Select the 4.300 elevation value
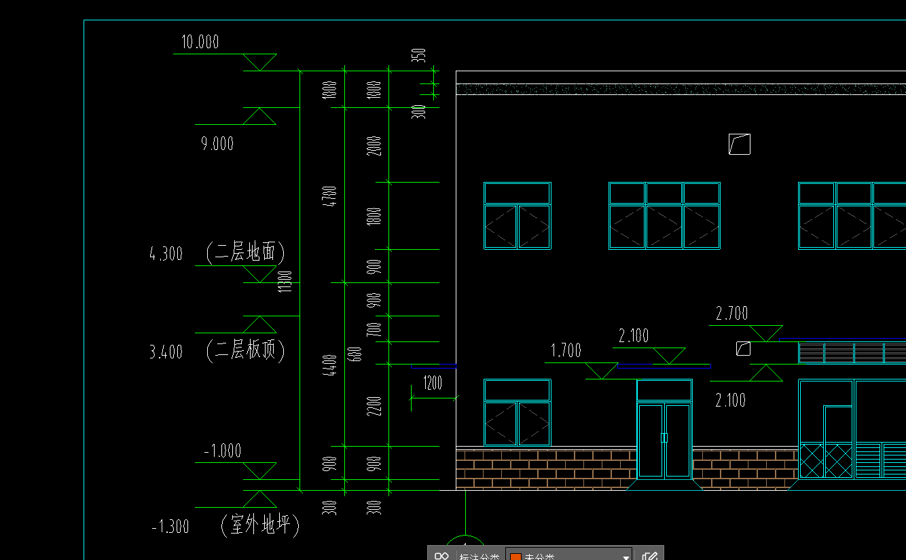 pos(166,254)
